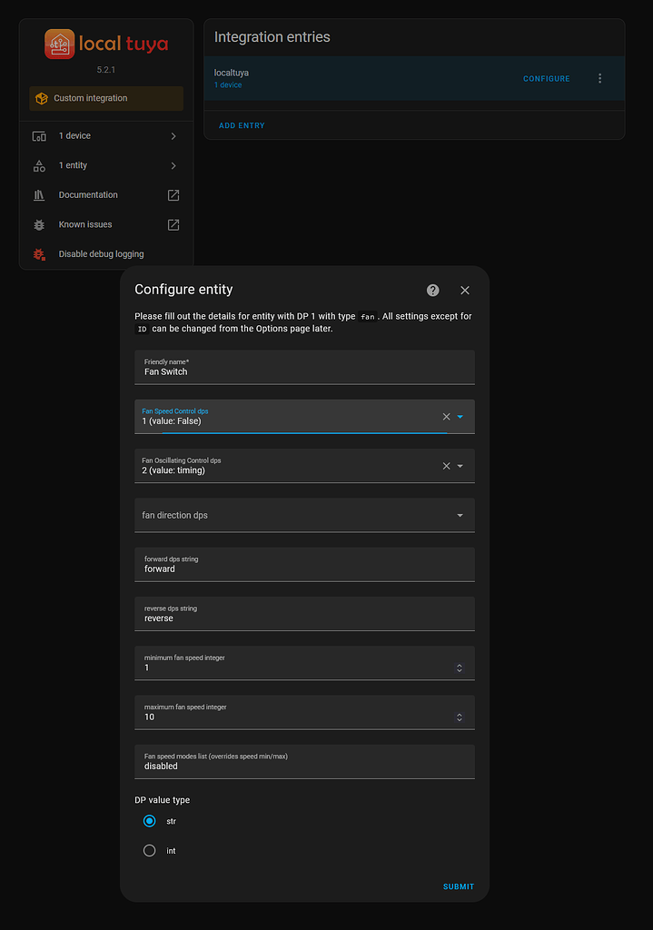Click the localtuya entry name

[232, 73]
